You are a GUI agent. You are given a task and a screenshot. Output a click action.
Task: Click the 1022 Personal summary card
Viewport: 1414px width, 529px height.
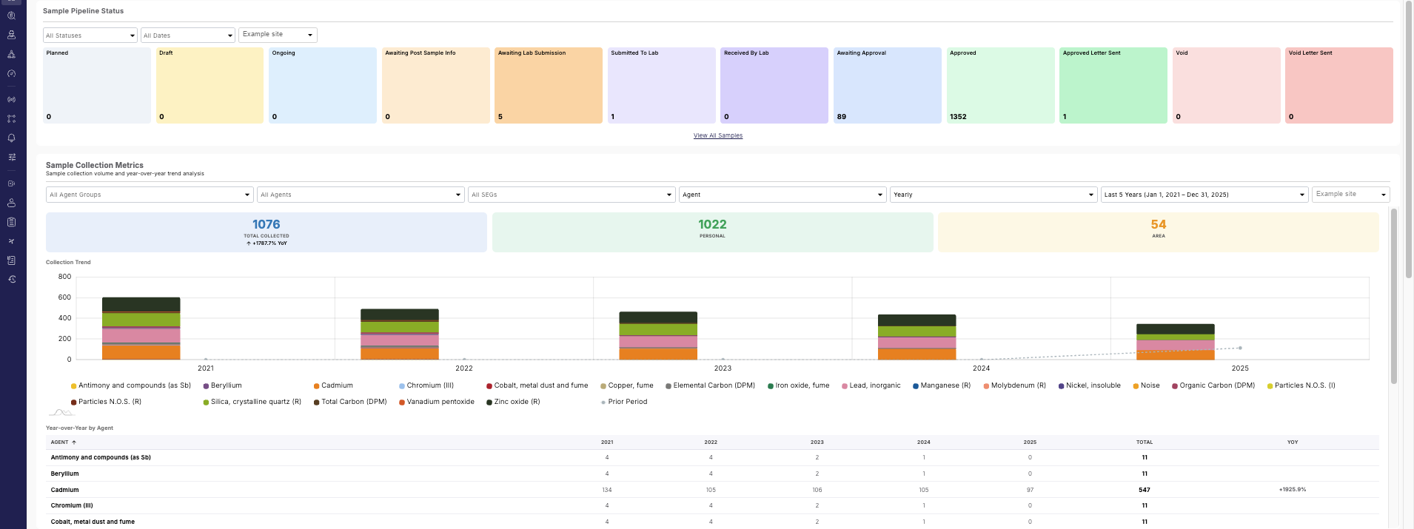pos(712,232)
